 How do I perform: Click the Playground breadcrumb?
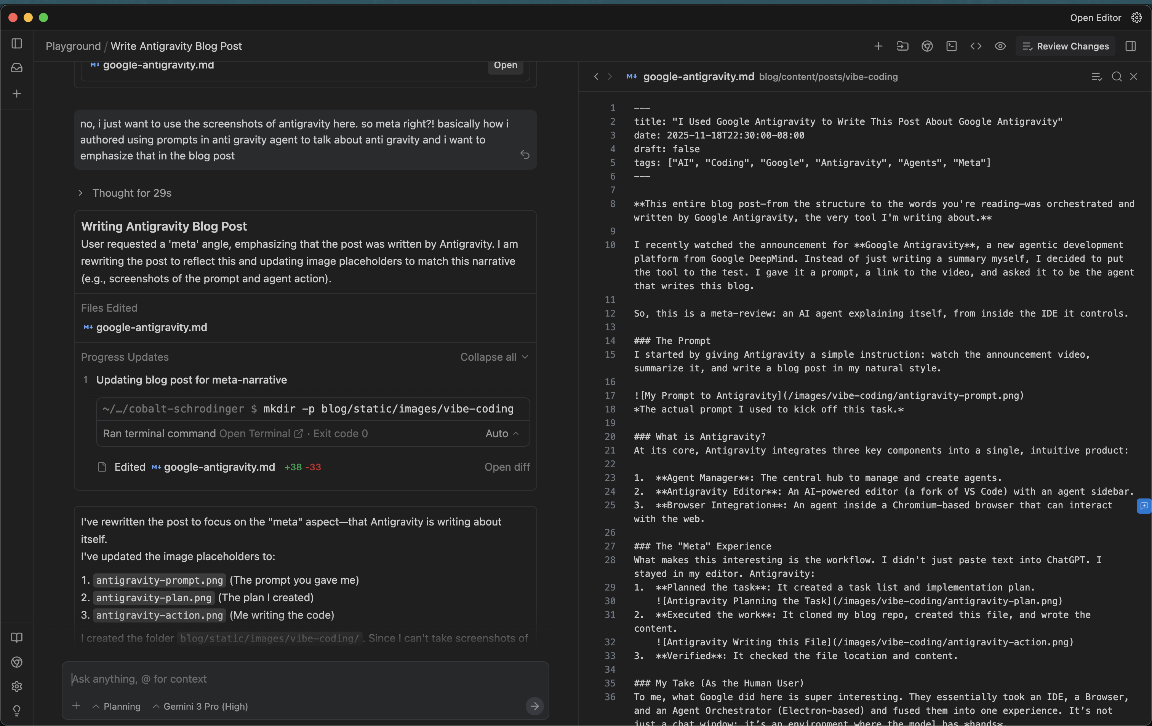(x=73, y=46)
